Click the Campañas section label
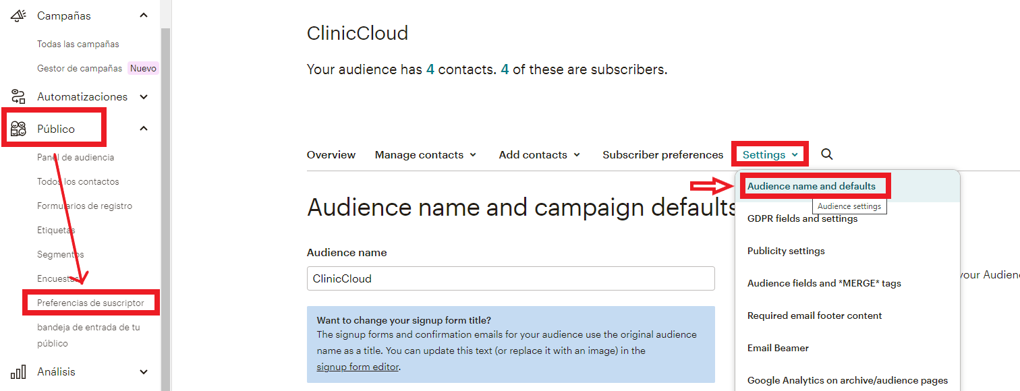This screenshot has height=391, width=1020. point(64,16)
